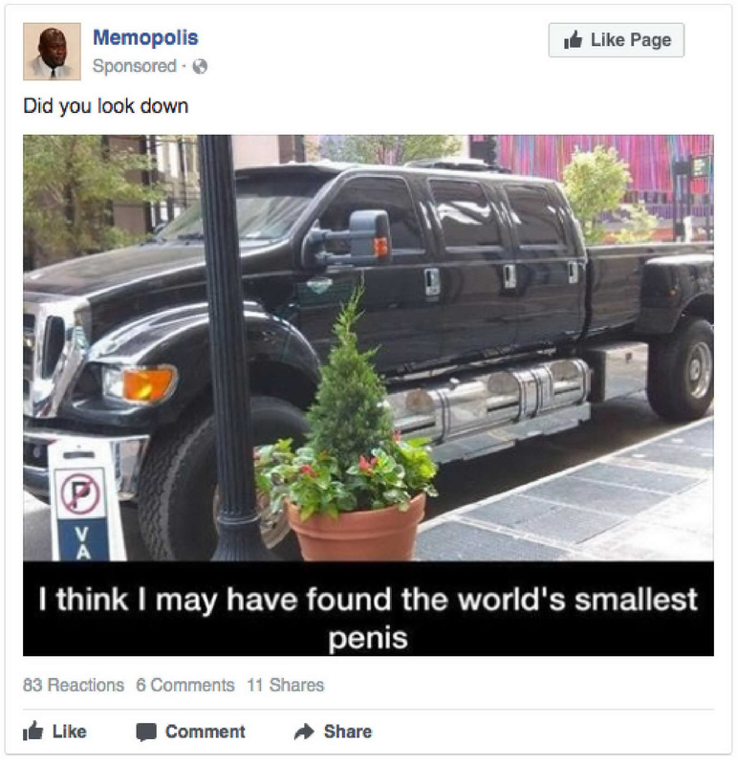Viewport: 737px width, 765px height.
Task: Click the thumbs-up icon inside Like Page
Action: coord(574,39)
